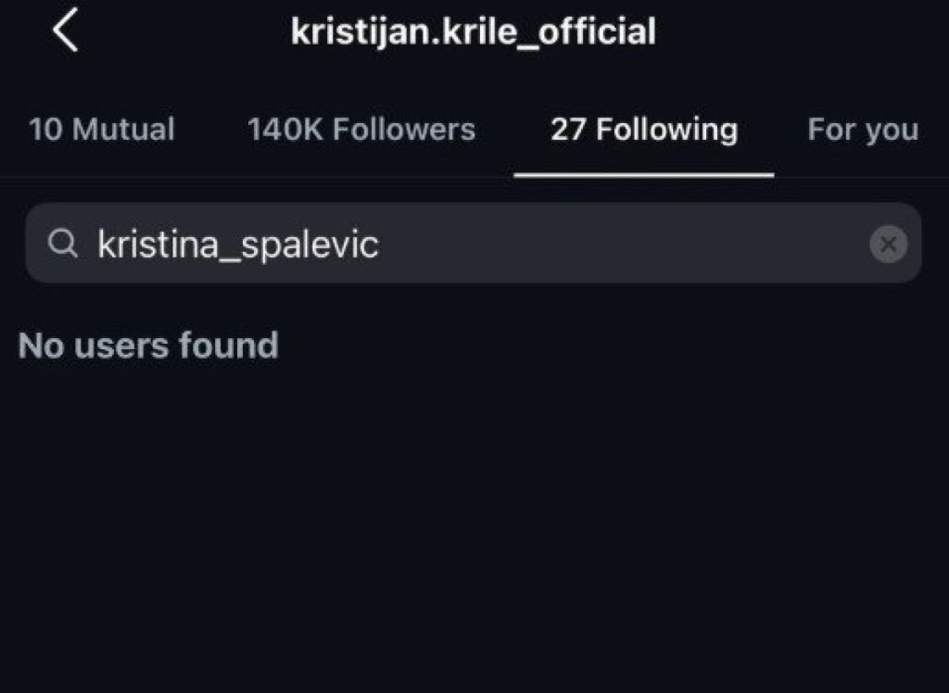
Task: View the followers list of this account
Action: point(361,130)
